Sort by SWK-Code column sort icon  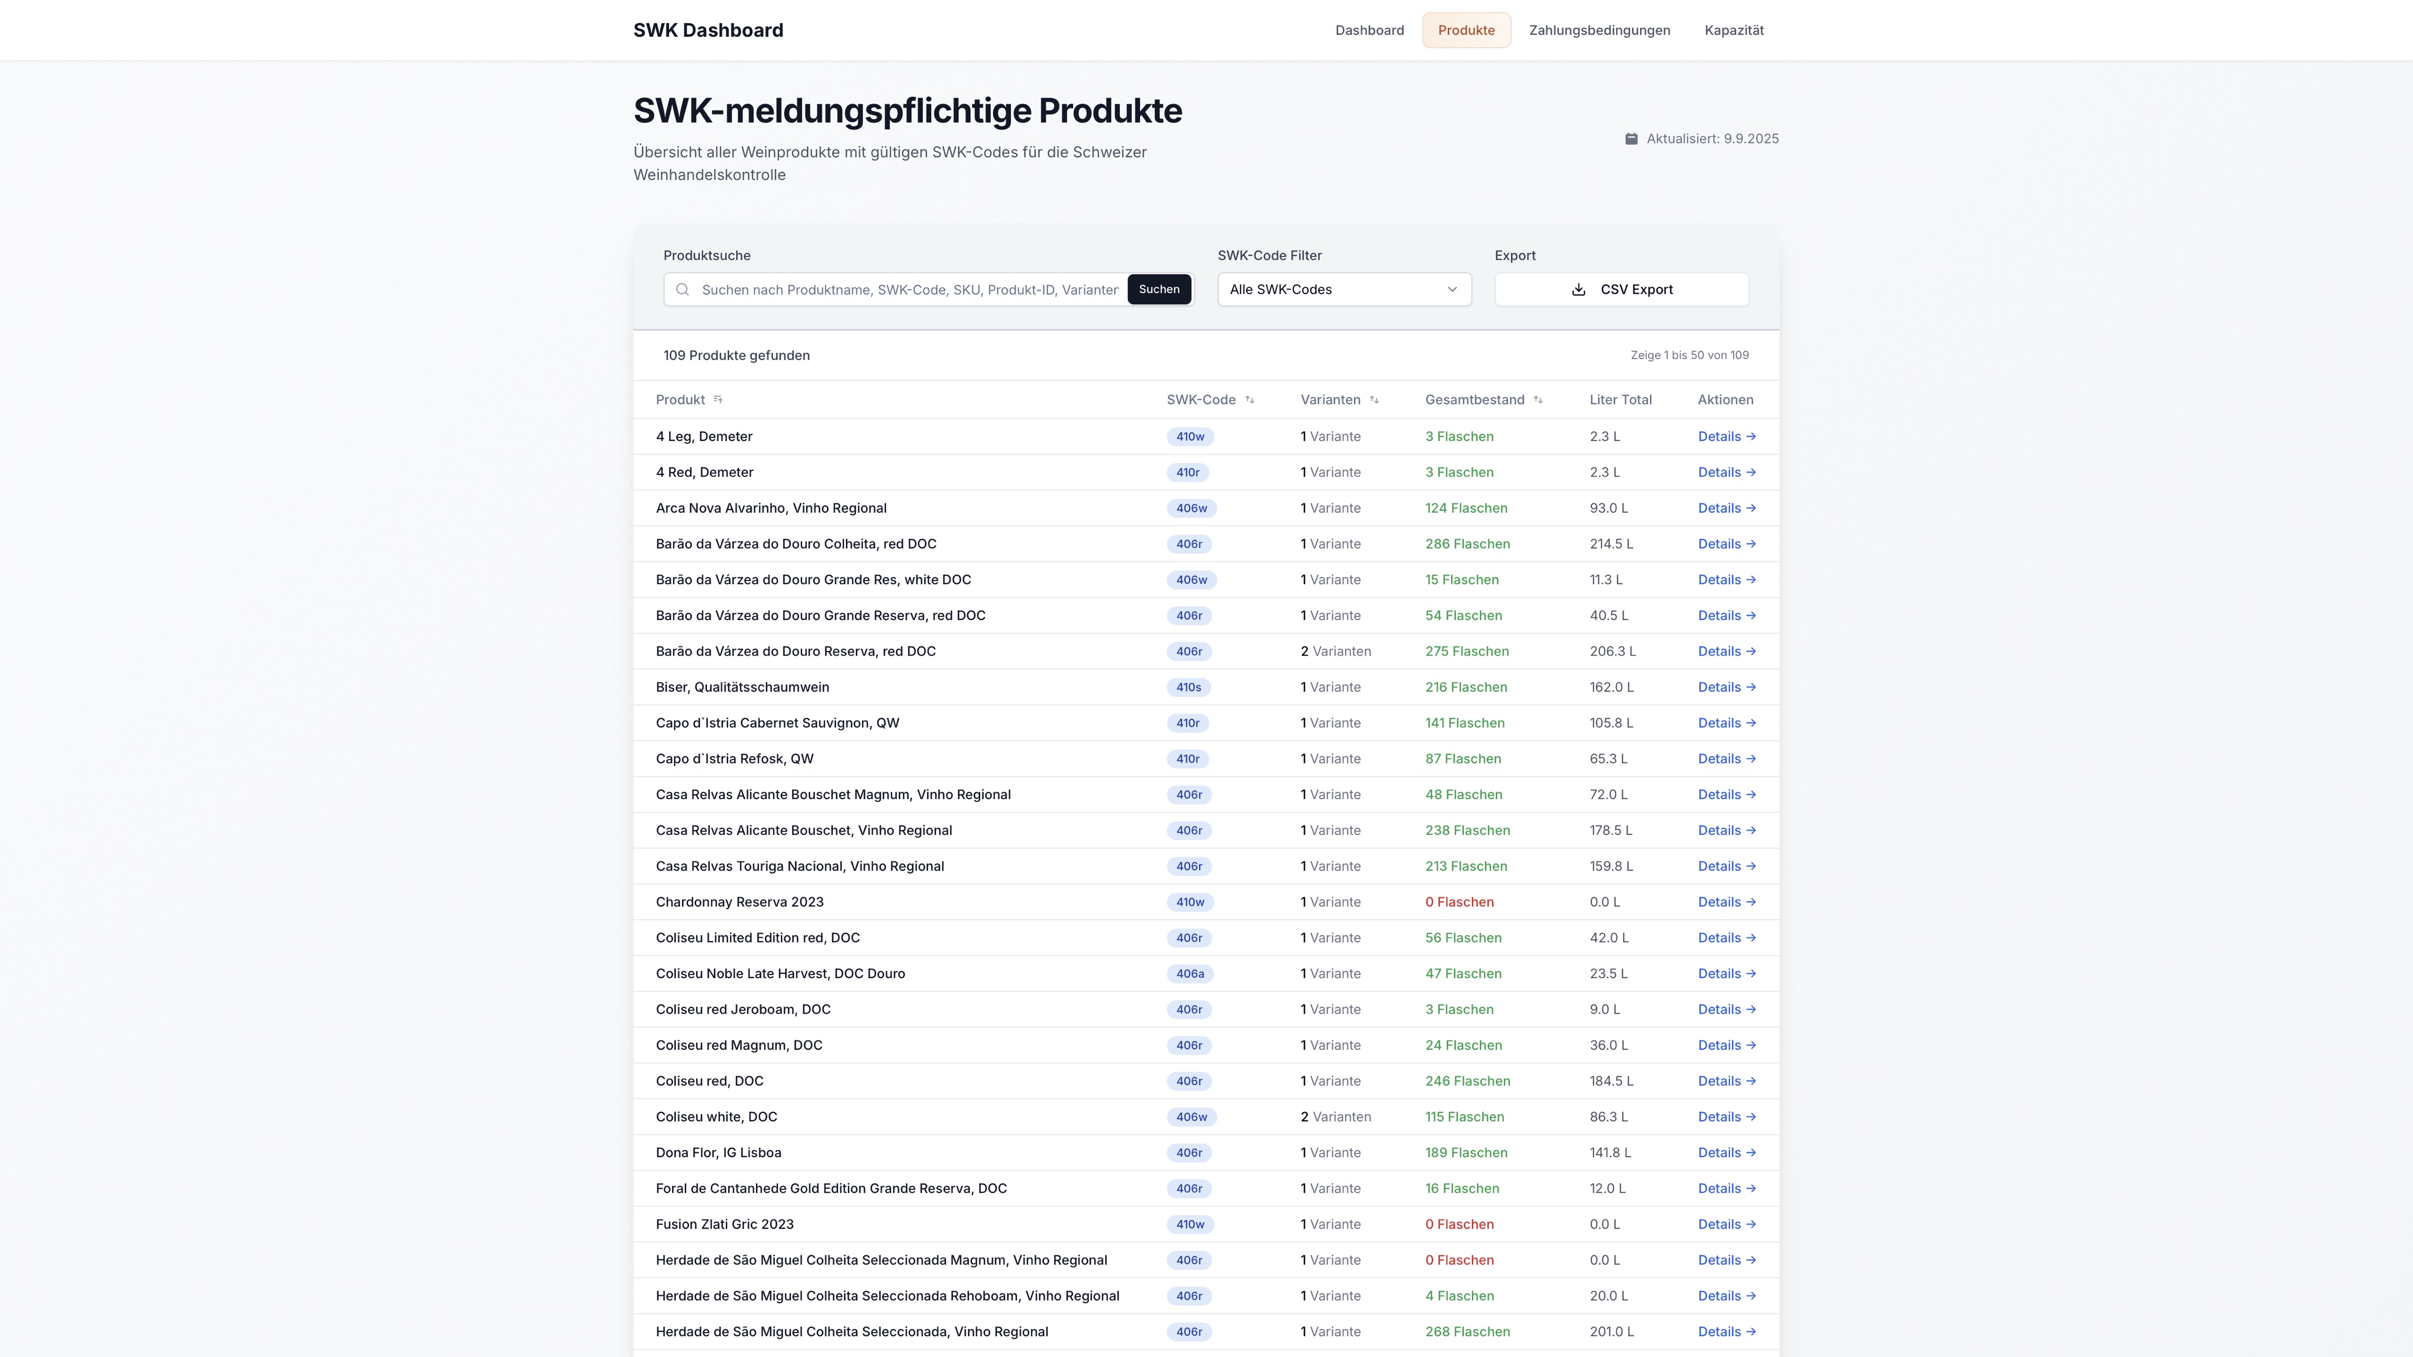point(1250,400)
